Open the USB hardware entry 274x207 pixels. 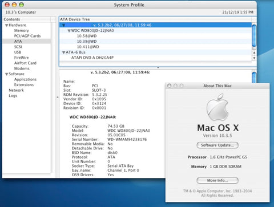[x=18, y=52]
